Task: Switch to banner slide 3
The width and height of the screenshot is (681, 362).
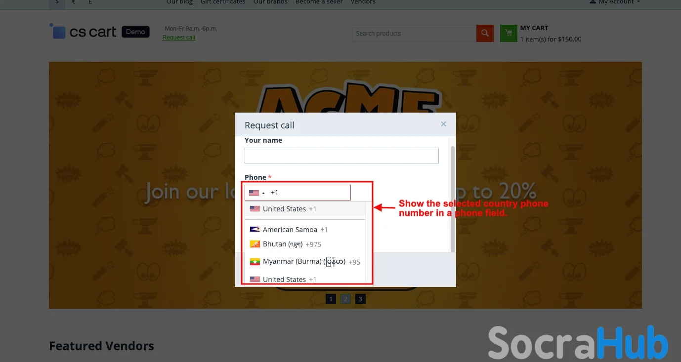Action: click(360, 299)
